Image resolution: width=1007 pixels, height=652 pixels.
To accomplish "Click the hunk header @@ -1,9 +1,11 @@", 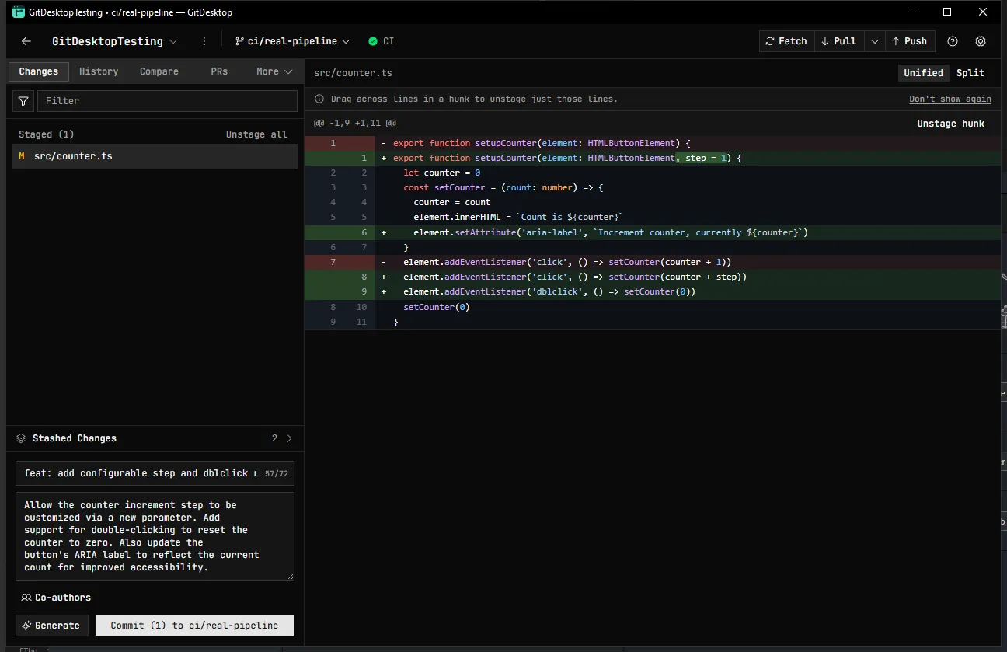I will pyautogui.click(x=355, y=124).
